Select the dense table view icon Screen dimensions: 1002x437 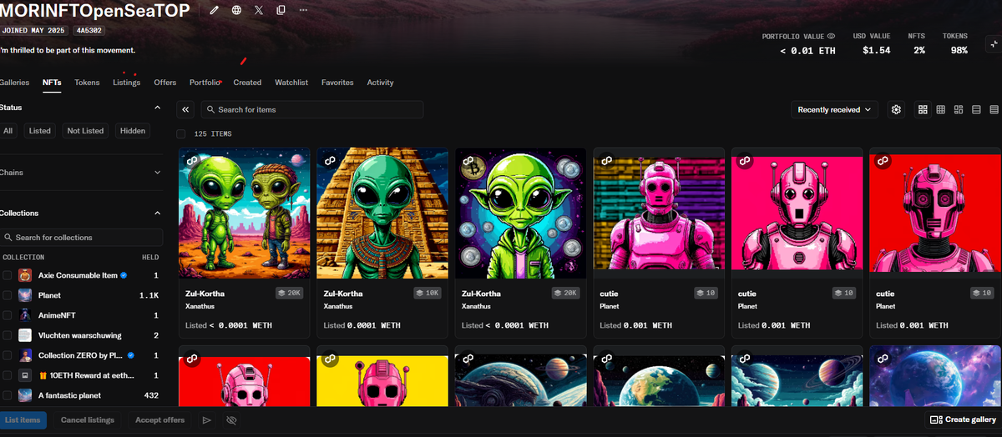click(x=994, y=109)
